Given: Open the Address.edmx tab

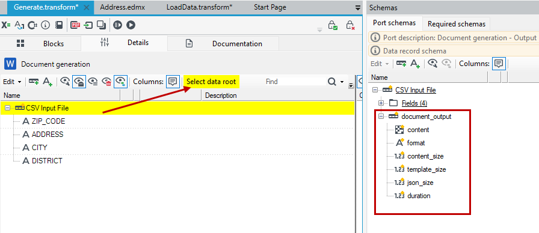Looking at the screenshot, I should coord(122,7).
